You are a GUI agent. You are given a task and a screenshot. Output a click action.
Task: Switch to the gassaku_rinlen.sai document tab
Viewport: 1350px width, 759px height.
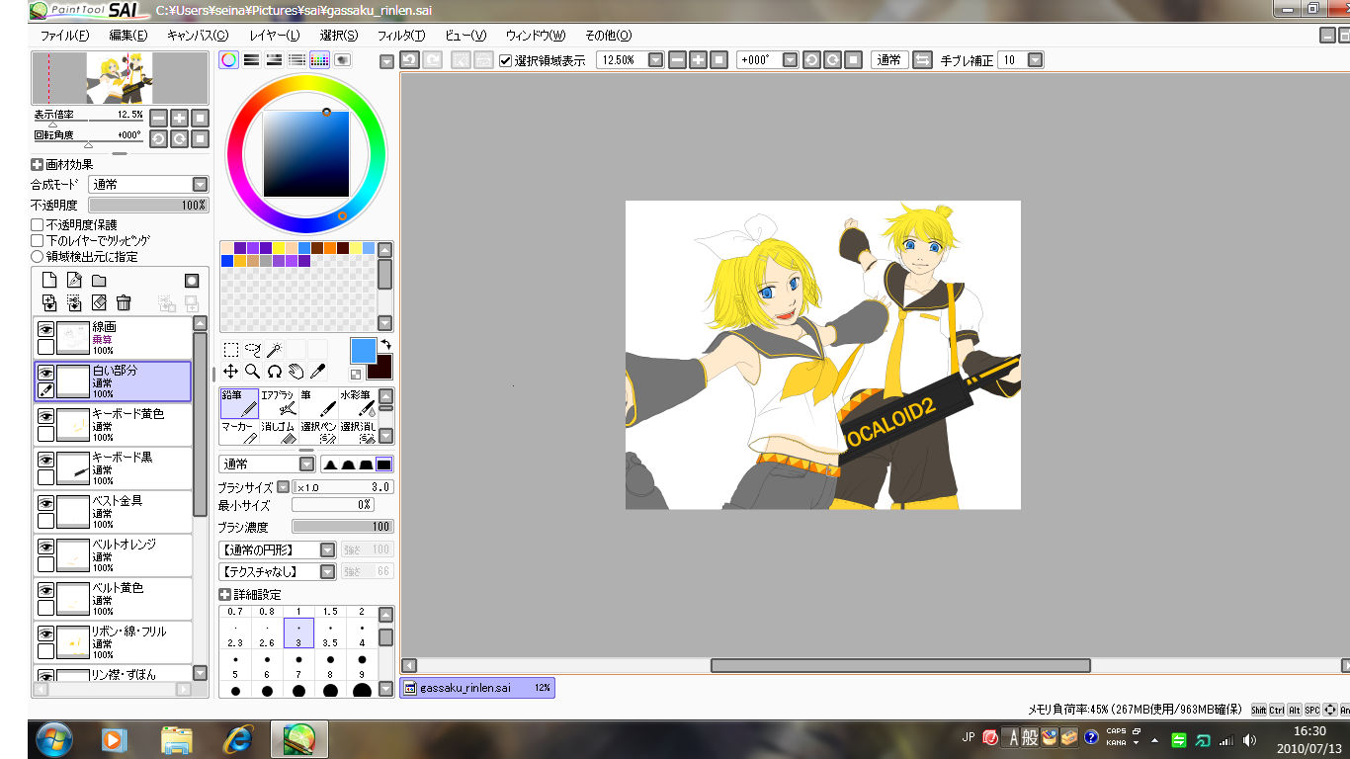(x=477, y=688)
